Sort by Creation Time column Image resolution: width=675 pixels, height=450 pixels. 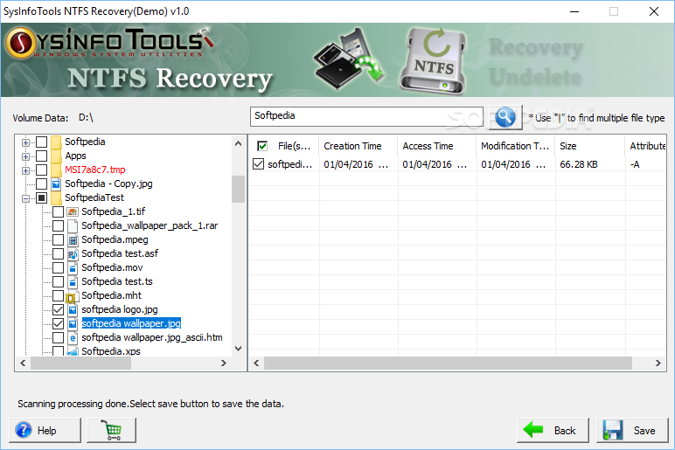(x=358, y=146)
